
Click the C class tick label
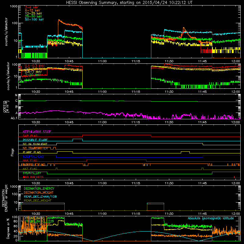point(16,101)
